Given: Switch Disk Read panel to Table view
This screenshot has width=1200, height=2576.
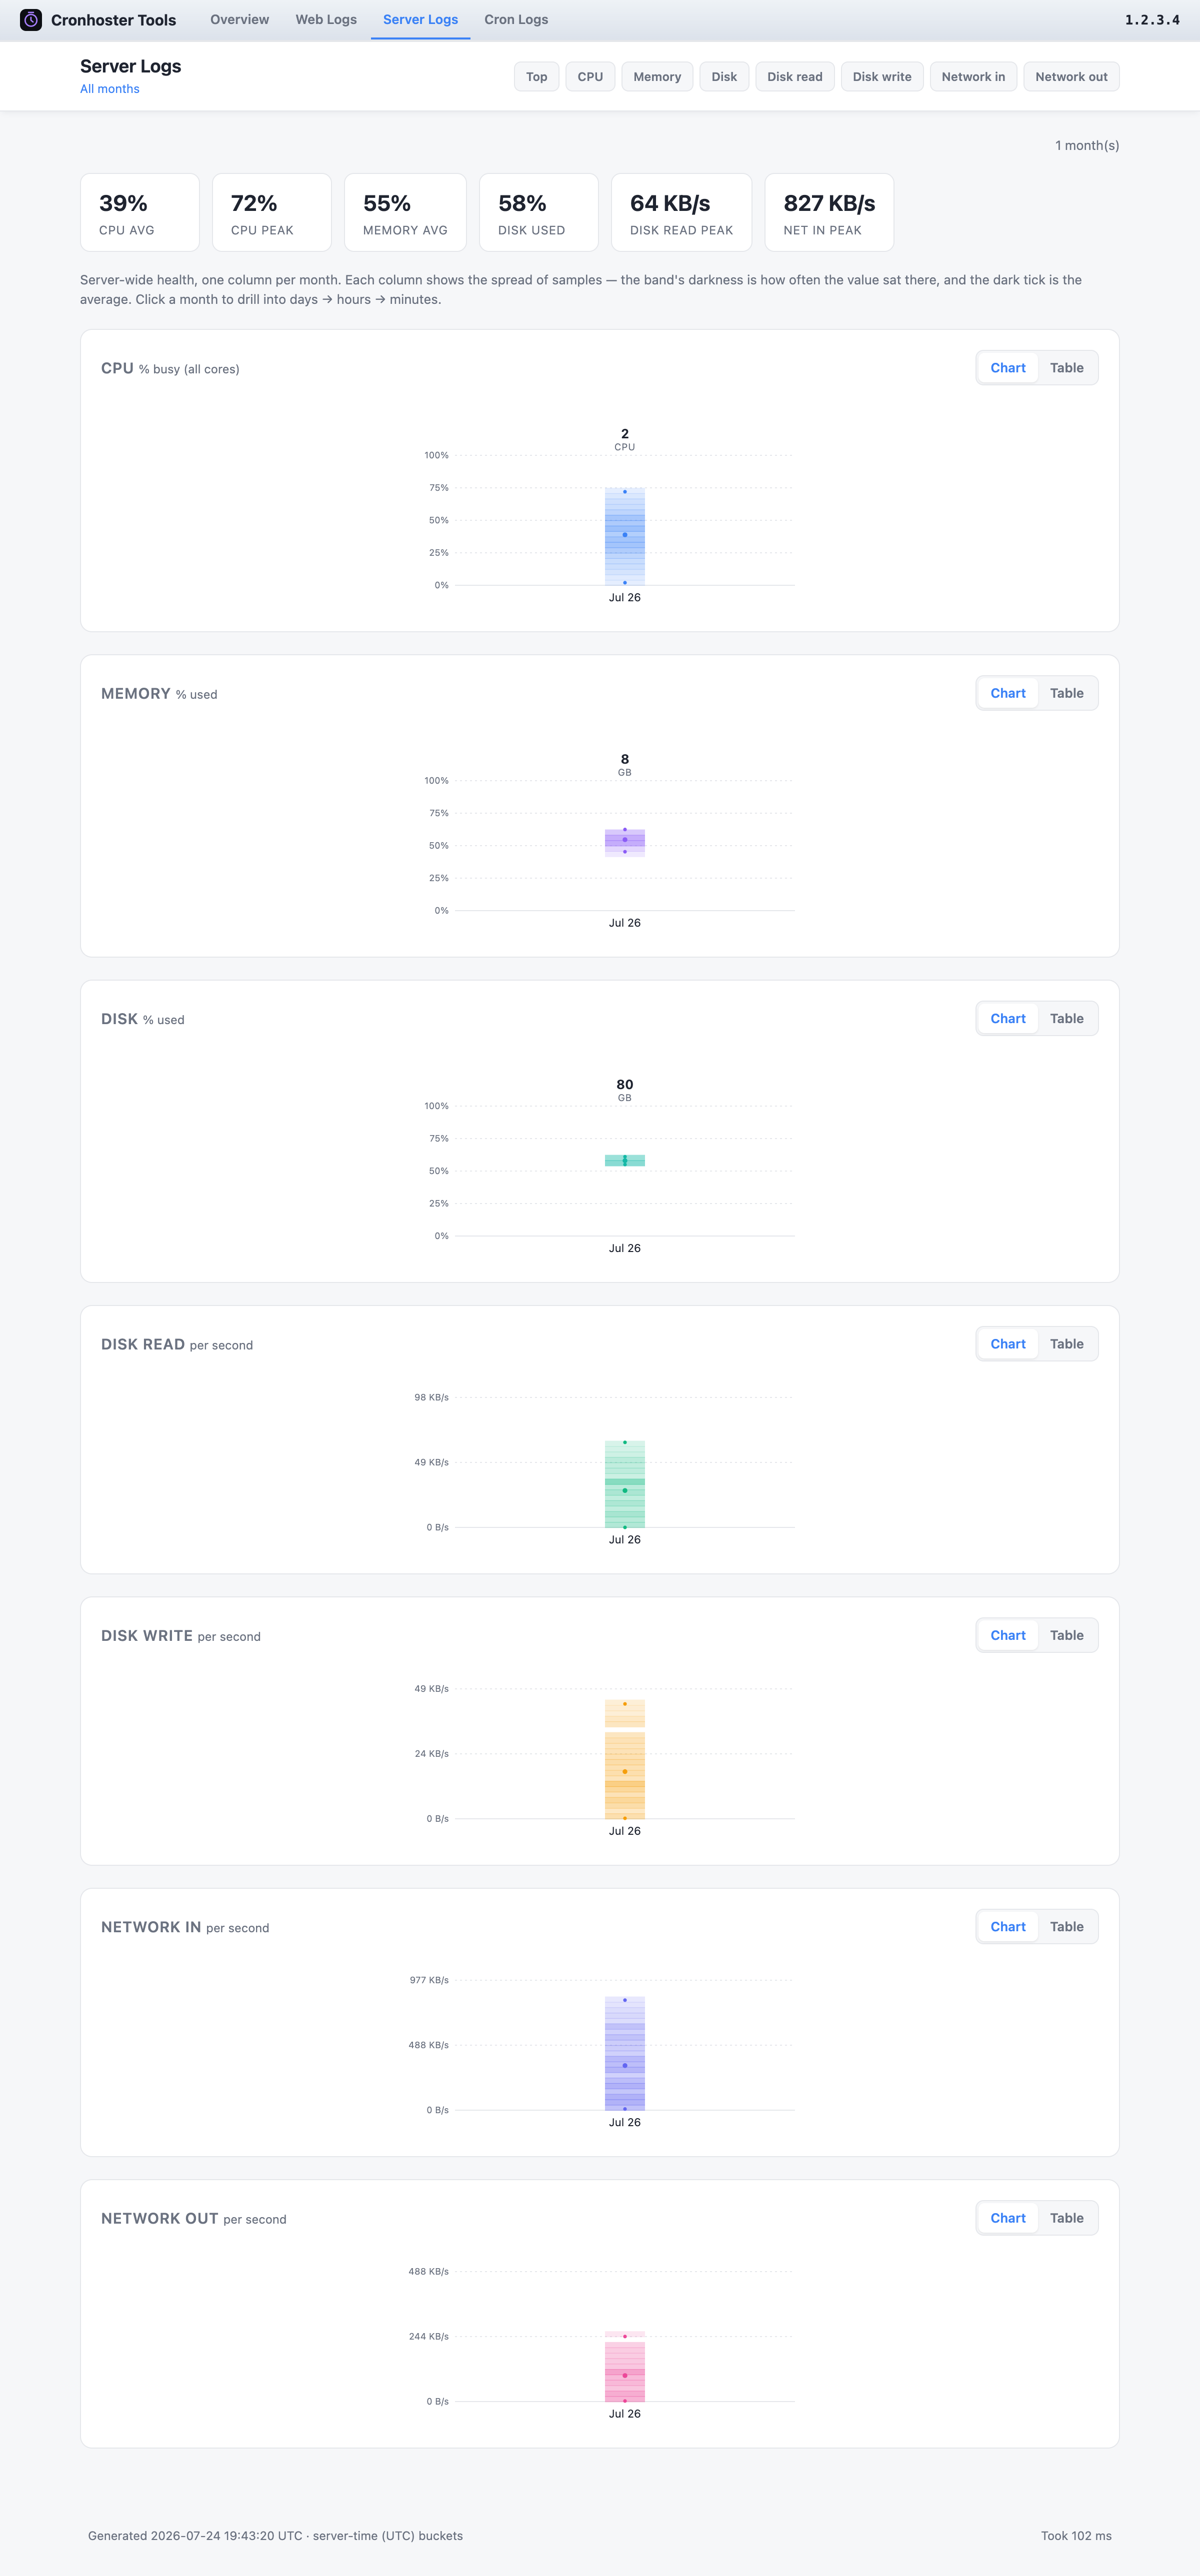Looking at the screenshot, I should 1066,1344.
